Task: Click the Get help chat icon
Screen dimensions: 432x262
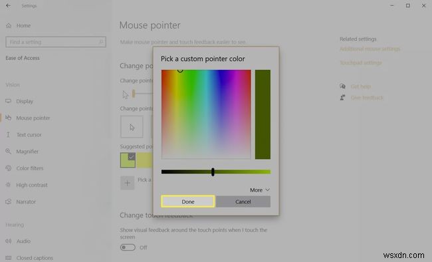Action: click(343, 86)
